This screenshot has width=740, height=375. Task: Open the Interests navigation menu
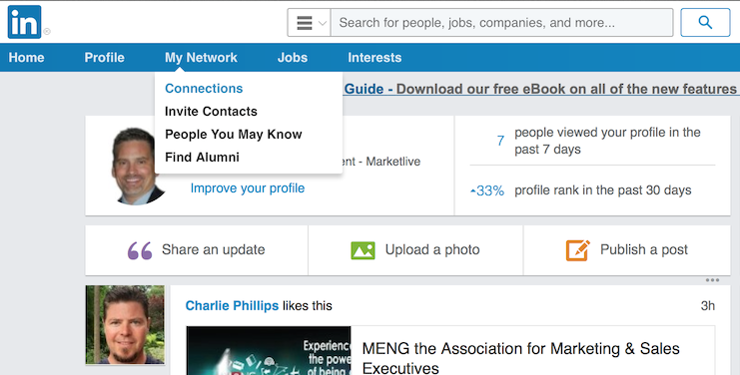[x=374, y=58]
